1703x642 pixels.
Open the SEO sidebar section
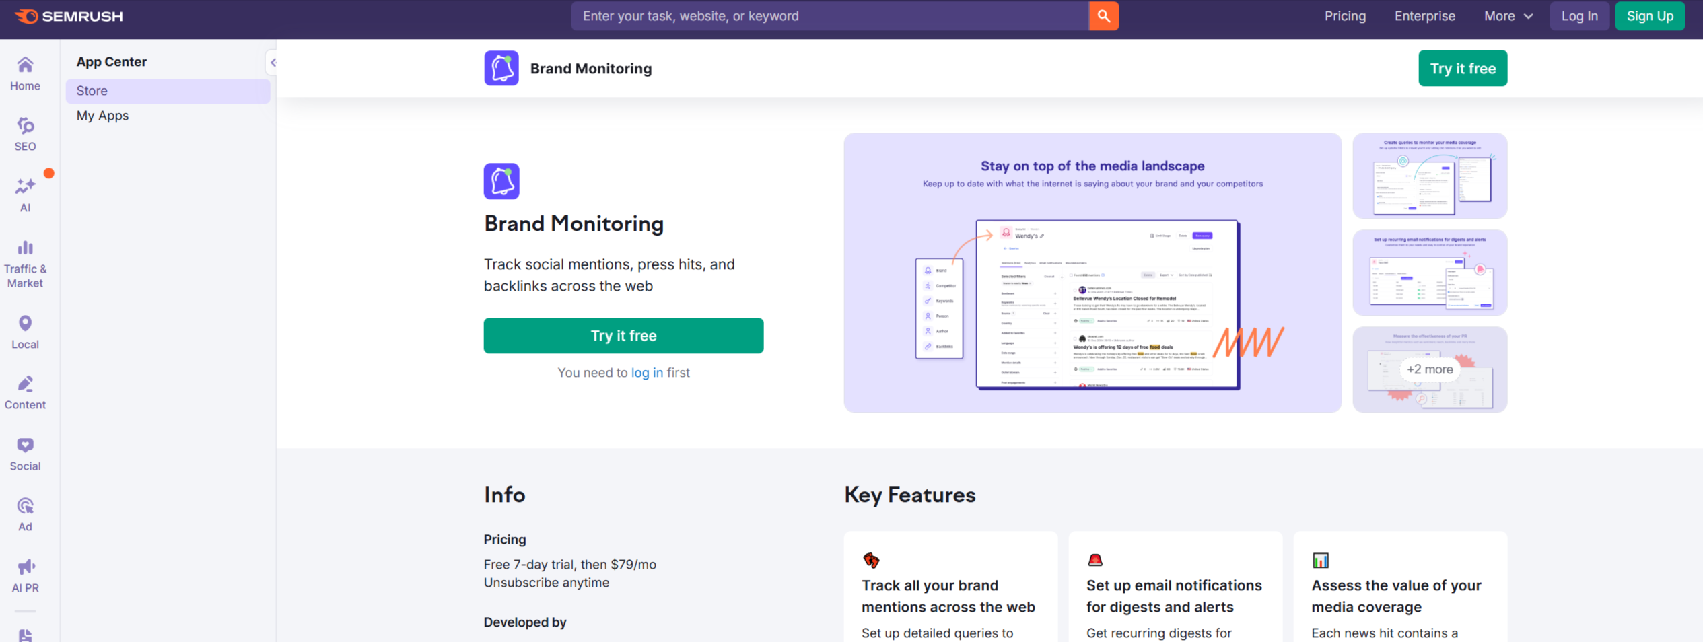tap(25, 135)
